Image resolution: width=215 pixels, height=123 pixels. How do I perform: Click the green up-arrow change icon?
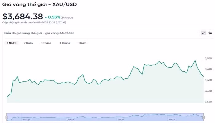click(46, 18)
